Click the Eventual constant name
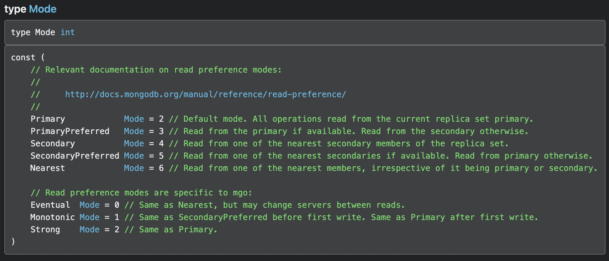Viewport: 609px width, 261px height. point(50,205)
